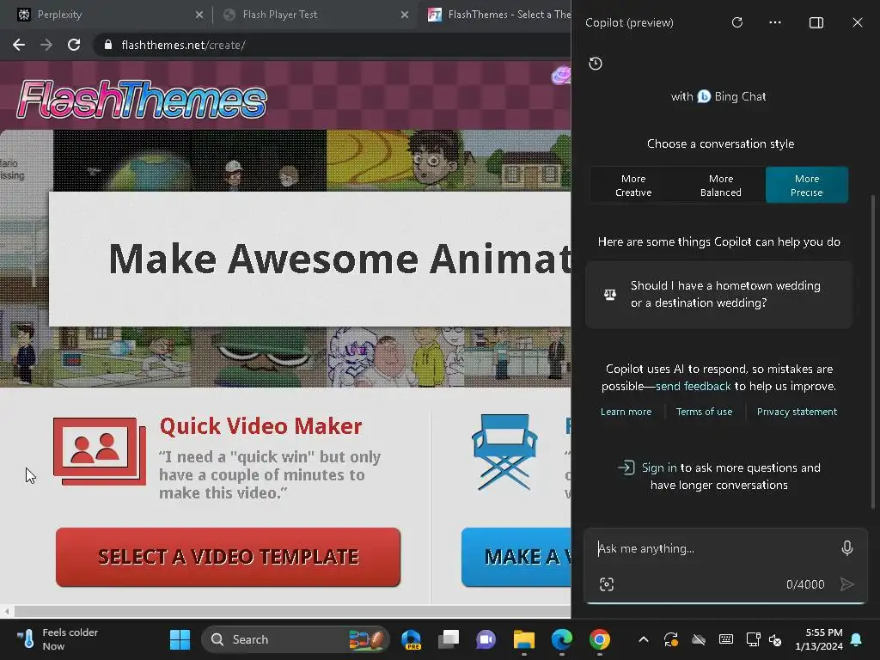
Task: Open Task View on taskbar
Action: coord(449,639)
